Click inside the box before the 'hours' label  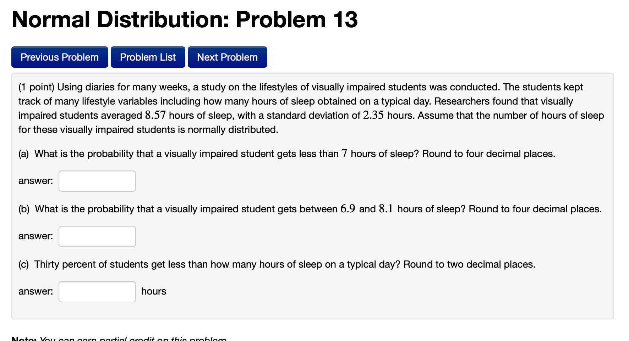[97, 291]
